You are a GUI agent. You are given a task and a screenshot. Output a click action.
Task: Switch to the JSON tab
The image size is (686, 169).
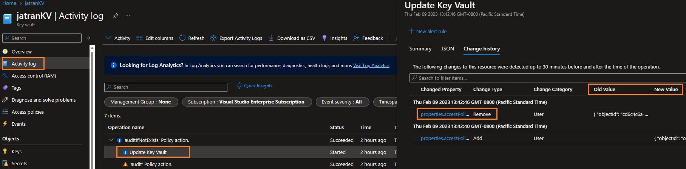coord(448,49)
